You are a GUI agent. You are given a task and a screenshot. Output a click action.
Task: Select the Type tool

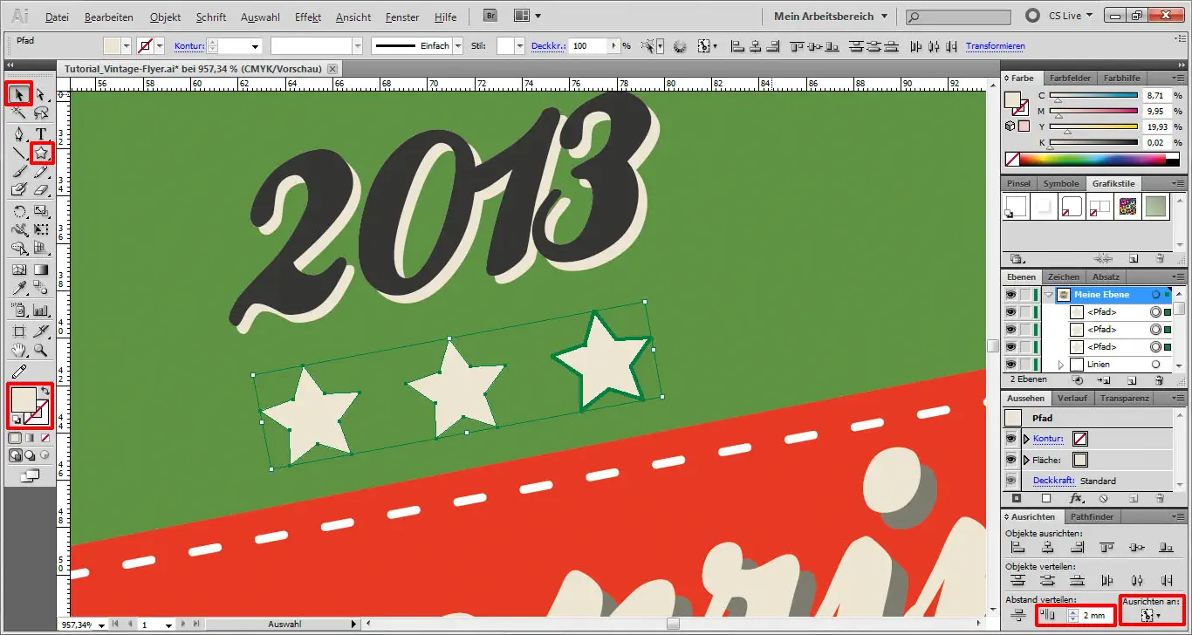(41, 133)
